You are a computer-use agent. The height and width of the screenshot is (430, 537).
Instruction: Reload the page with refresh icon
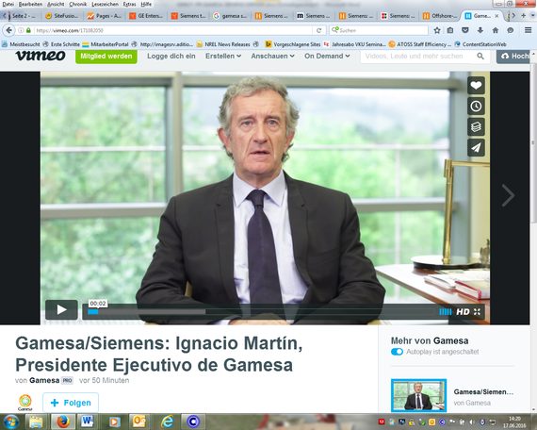[x=318, y=30]
